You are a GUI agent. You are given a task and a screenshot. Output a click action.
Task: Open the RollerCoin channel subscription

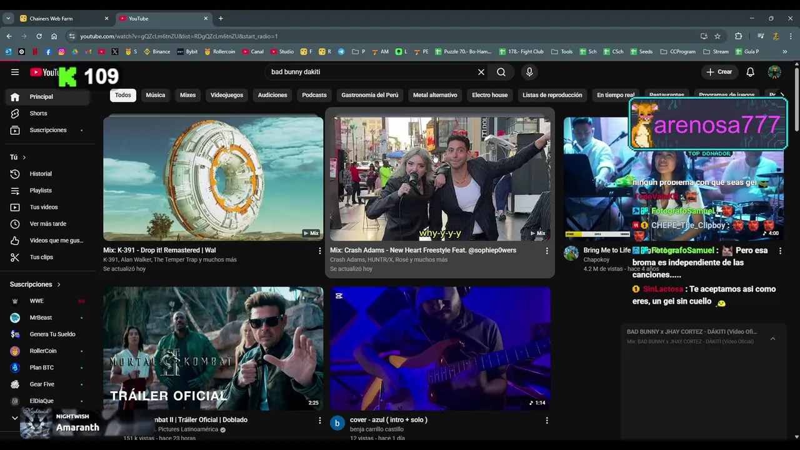[47, 351]
